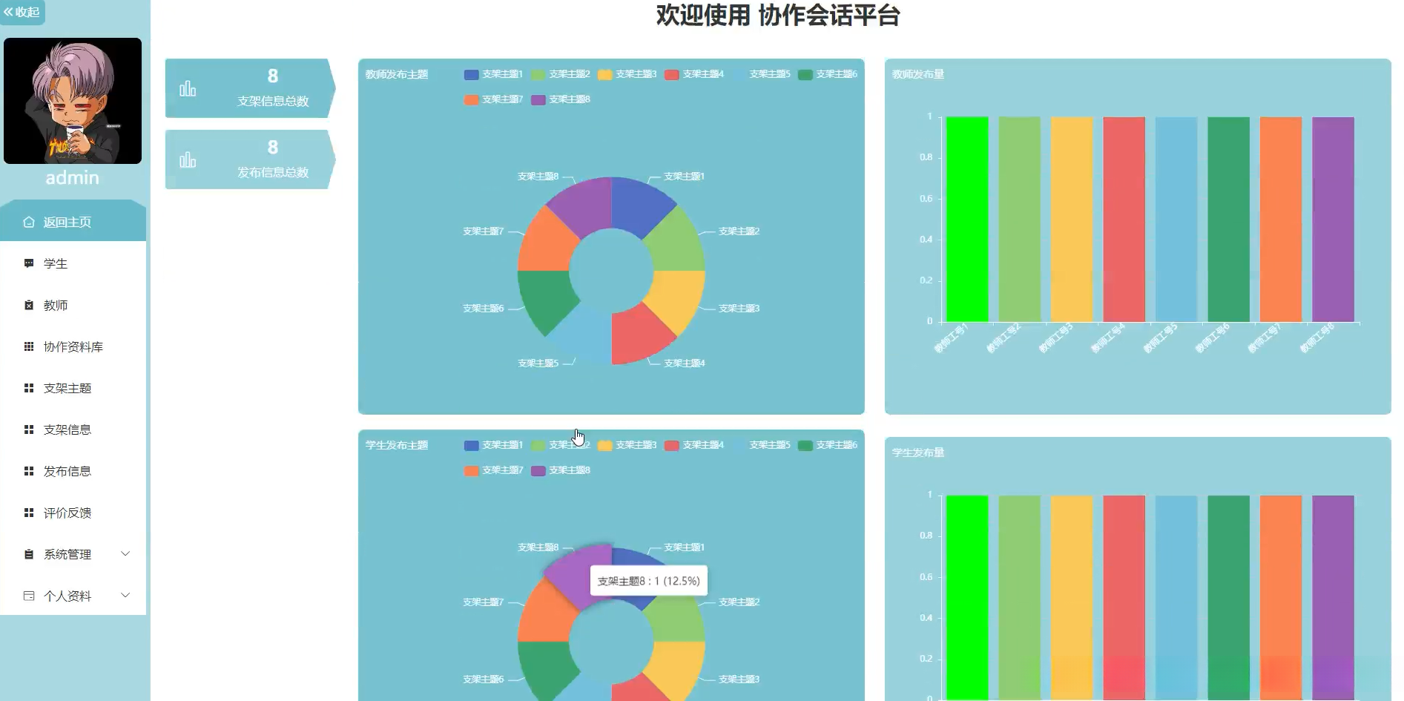Select 评价反馈 from the sidebar menu
Viewport: 1404px width, 701px height.
(67, 513)
